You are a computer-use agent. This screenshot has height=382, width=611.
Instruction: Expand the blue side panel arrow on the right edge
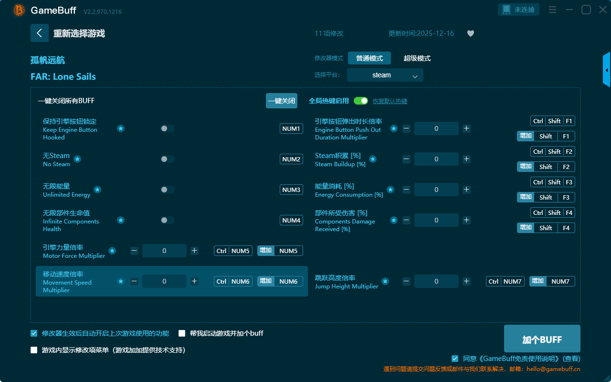(x=607, y=70)
